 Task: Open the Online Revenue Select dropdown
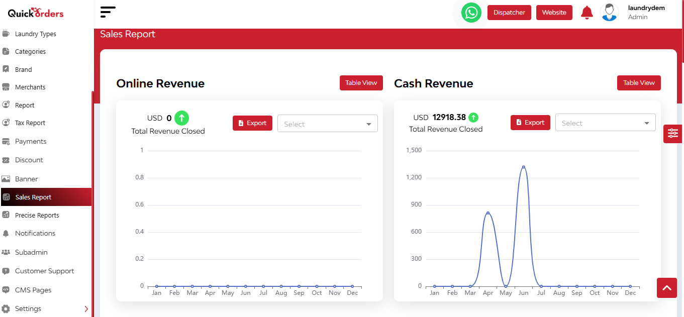(x=328, y=124)
